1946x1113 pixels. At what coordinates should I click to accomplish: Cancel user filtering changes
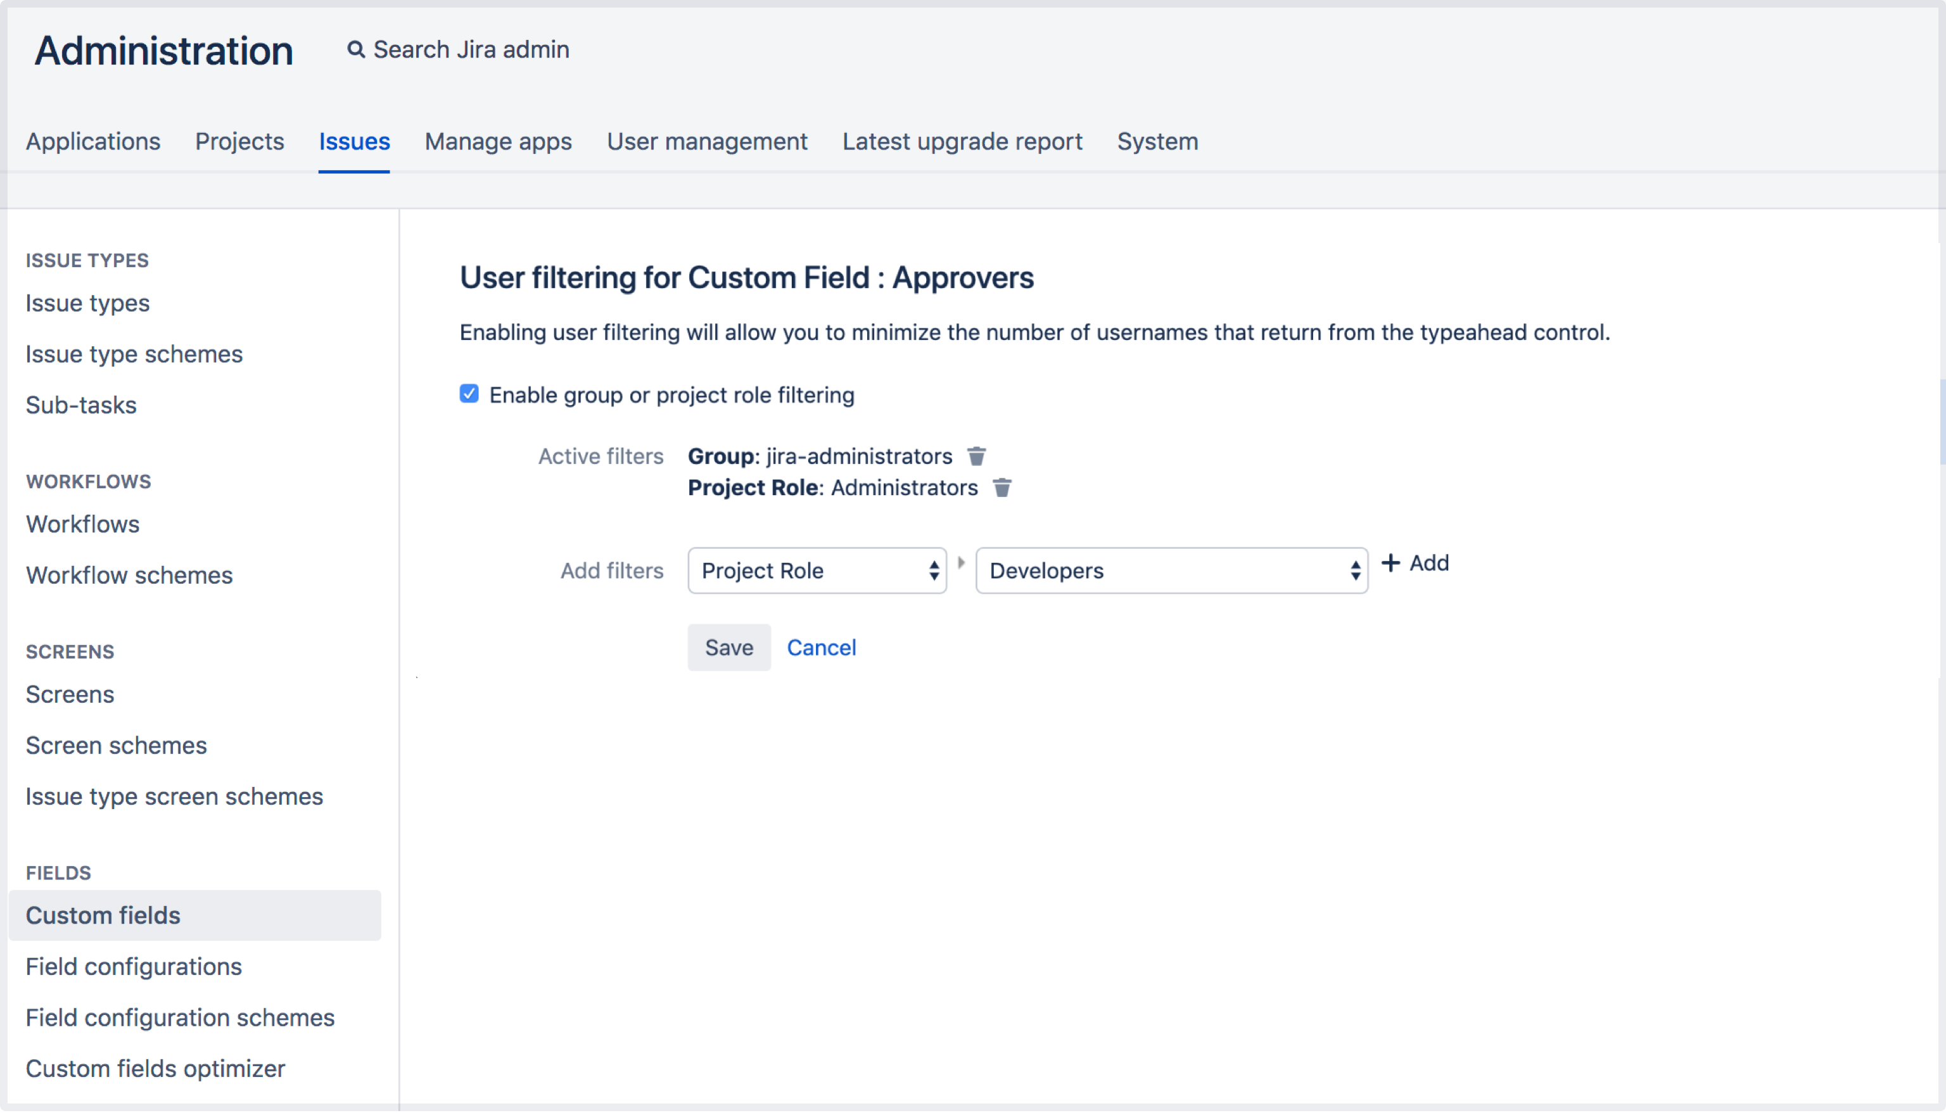click(x=821, y=648)
